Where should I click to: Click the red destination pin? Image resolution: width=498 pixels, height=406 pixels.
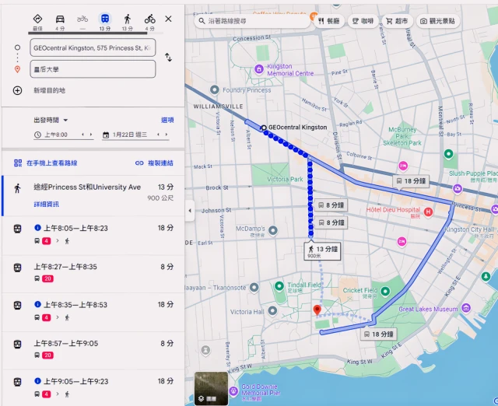click(317, 310)
